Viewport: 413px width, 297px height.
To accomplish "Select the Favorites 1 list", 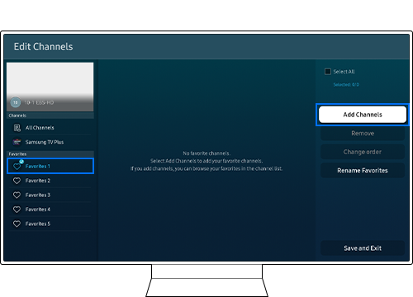I will click(50, 166).
